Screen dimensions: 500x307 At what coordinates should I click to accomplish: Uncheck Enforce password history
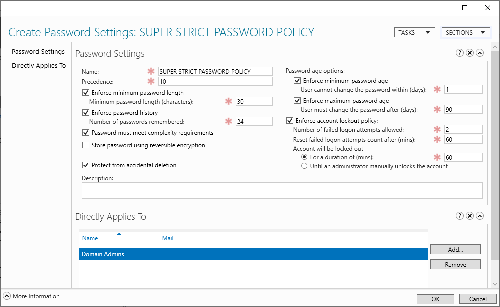pyautogui.click(x=86, y=112)
